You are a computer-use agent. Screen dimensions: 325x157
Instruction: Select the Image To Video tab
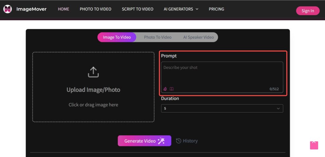tap(117, 37)
